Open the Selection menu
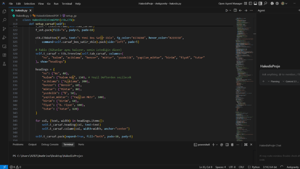 click(30, 4)
